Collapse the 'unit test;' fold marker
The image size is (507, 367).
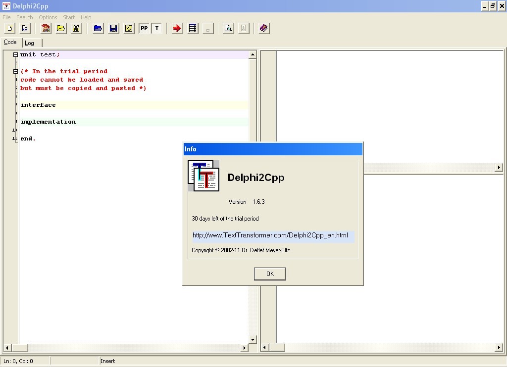(x=15, y=55)
